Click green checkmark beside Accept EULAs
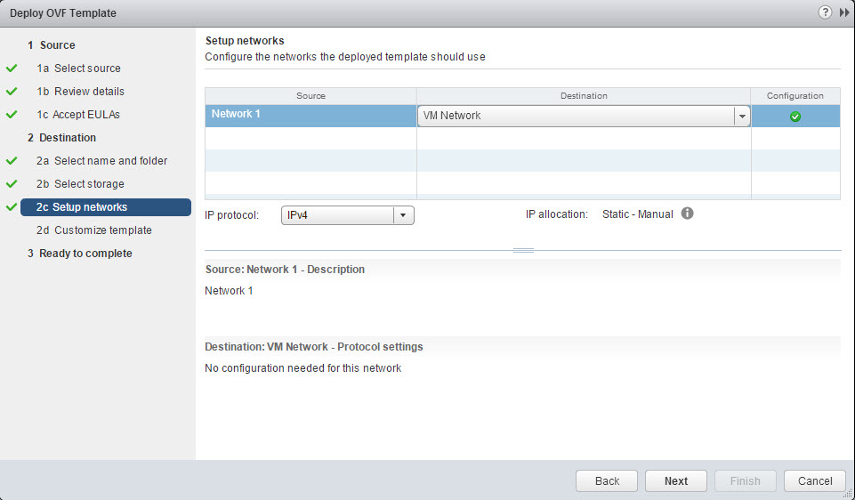Viewport: 855px width, 500px height. (12, 114)
